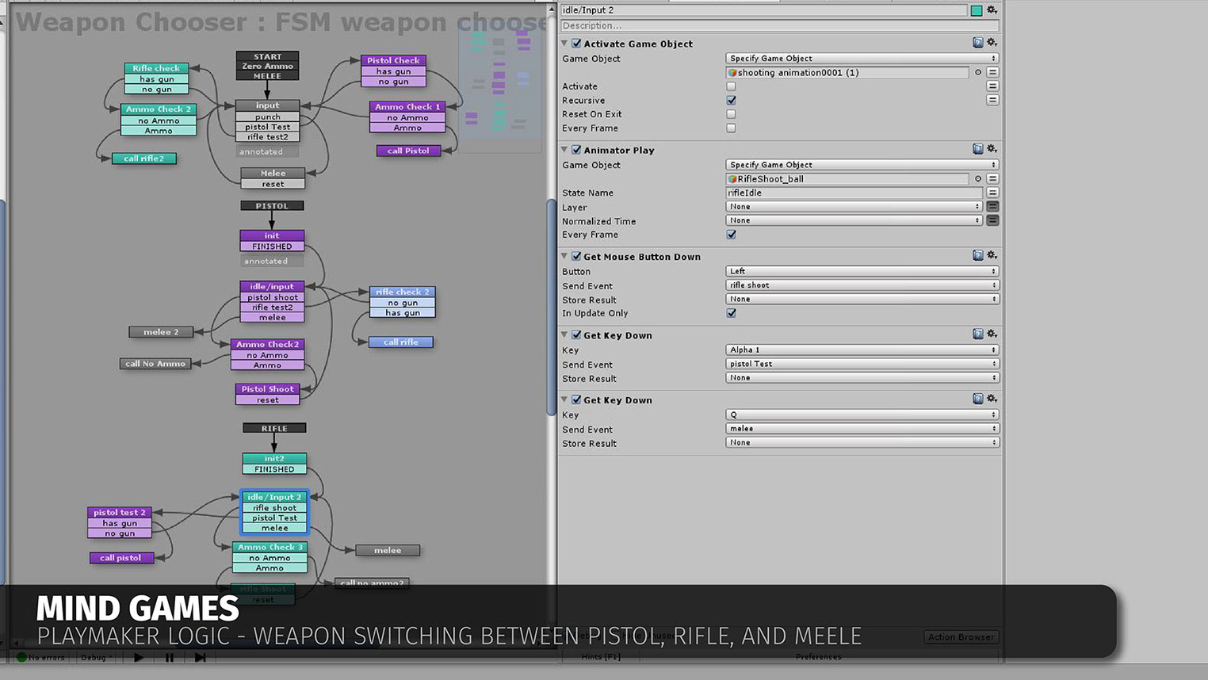The height and width of the screenshot is (680, 1208).
Task: Open Key dropdown set to Alpha 1
Action: click(862, 350)
